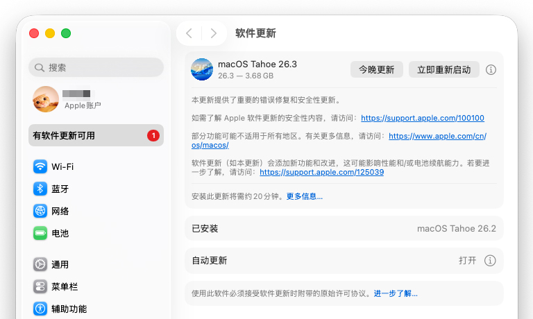This screenshot has height=319, width=533.
Task: Click the General (通用) gear icon
Action: (40, 264)
